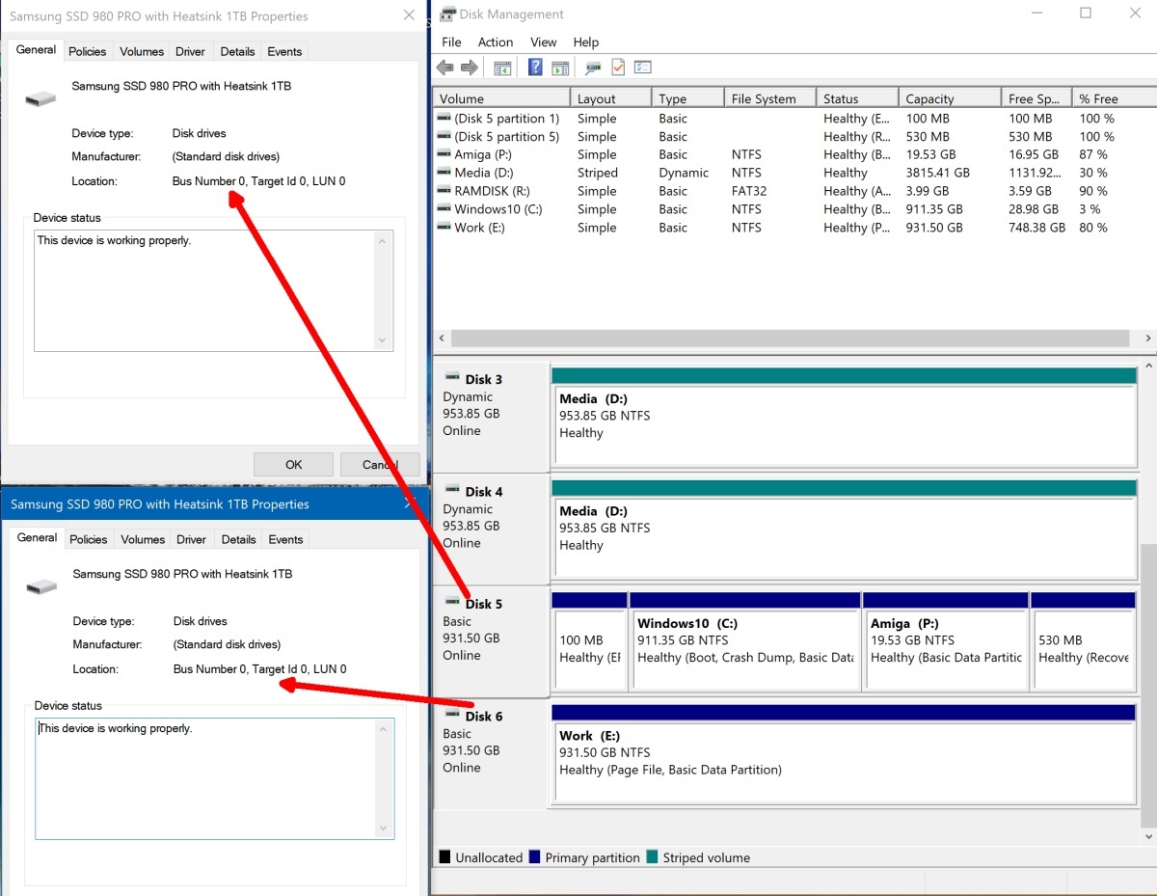
Task: Switch to Policies tab in top properties window
Action: [x=88, y=52]
